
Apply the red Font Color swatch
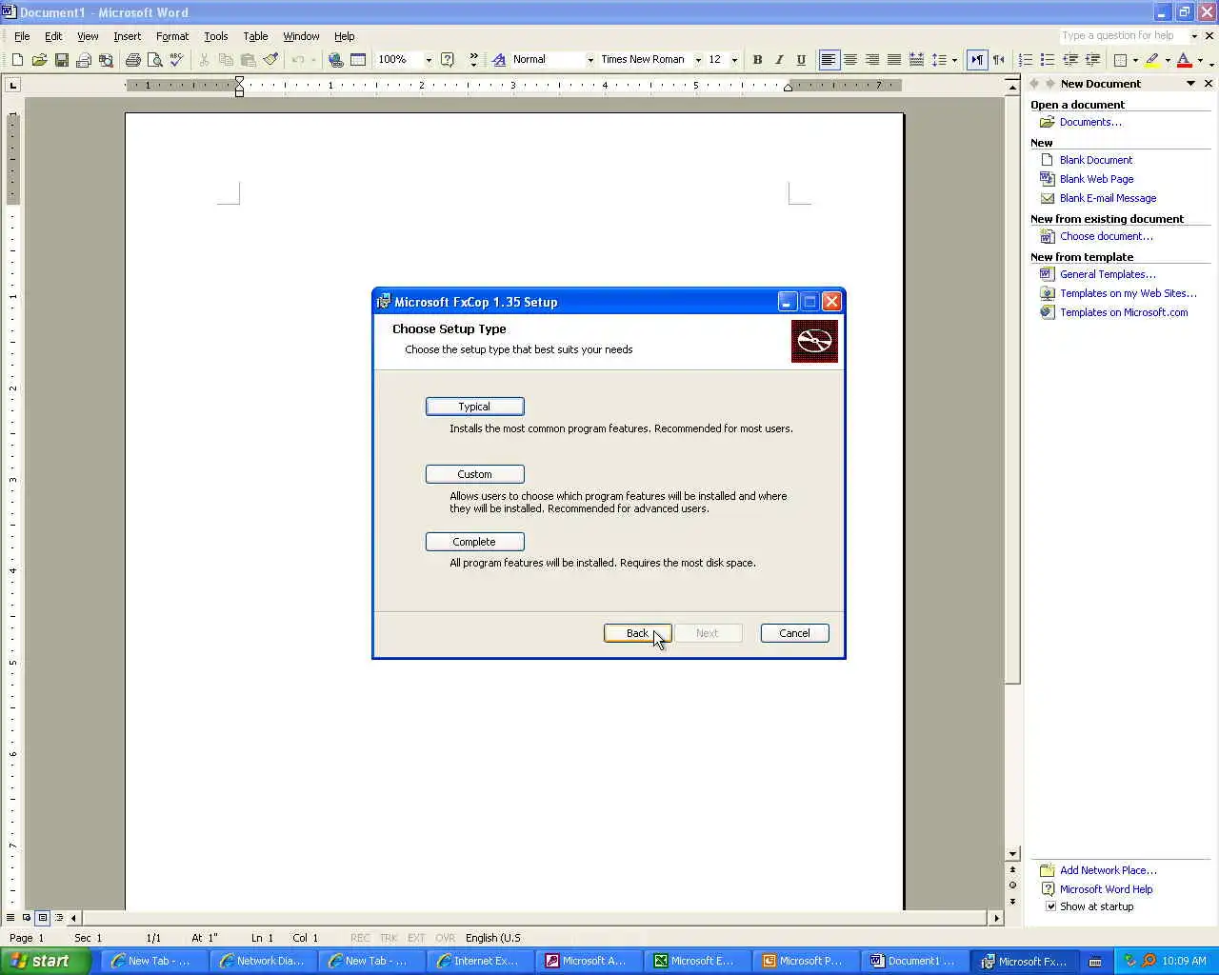click(1184, 60)
